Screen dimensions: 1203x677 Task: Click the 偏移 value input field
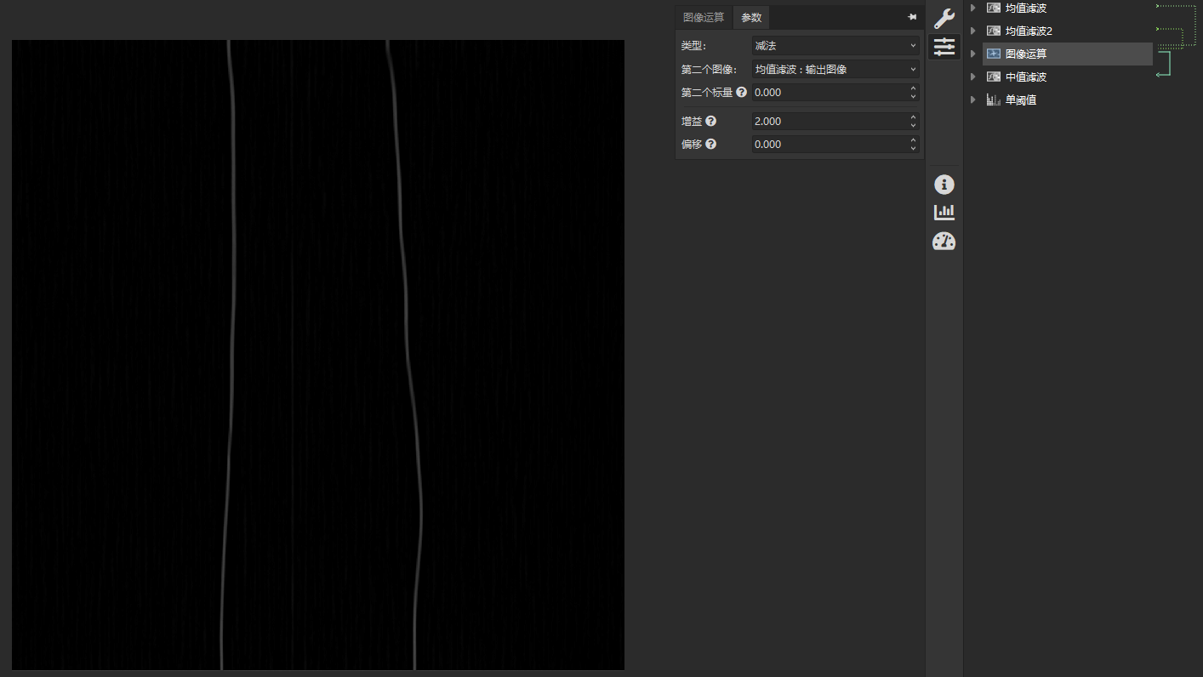pos(827,145)
